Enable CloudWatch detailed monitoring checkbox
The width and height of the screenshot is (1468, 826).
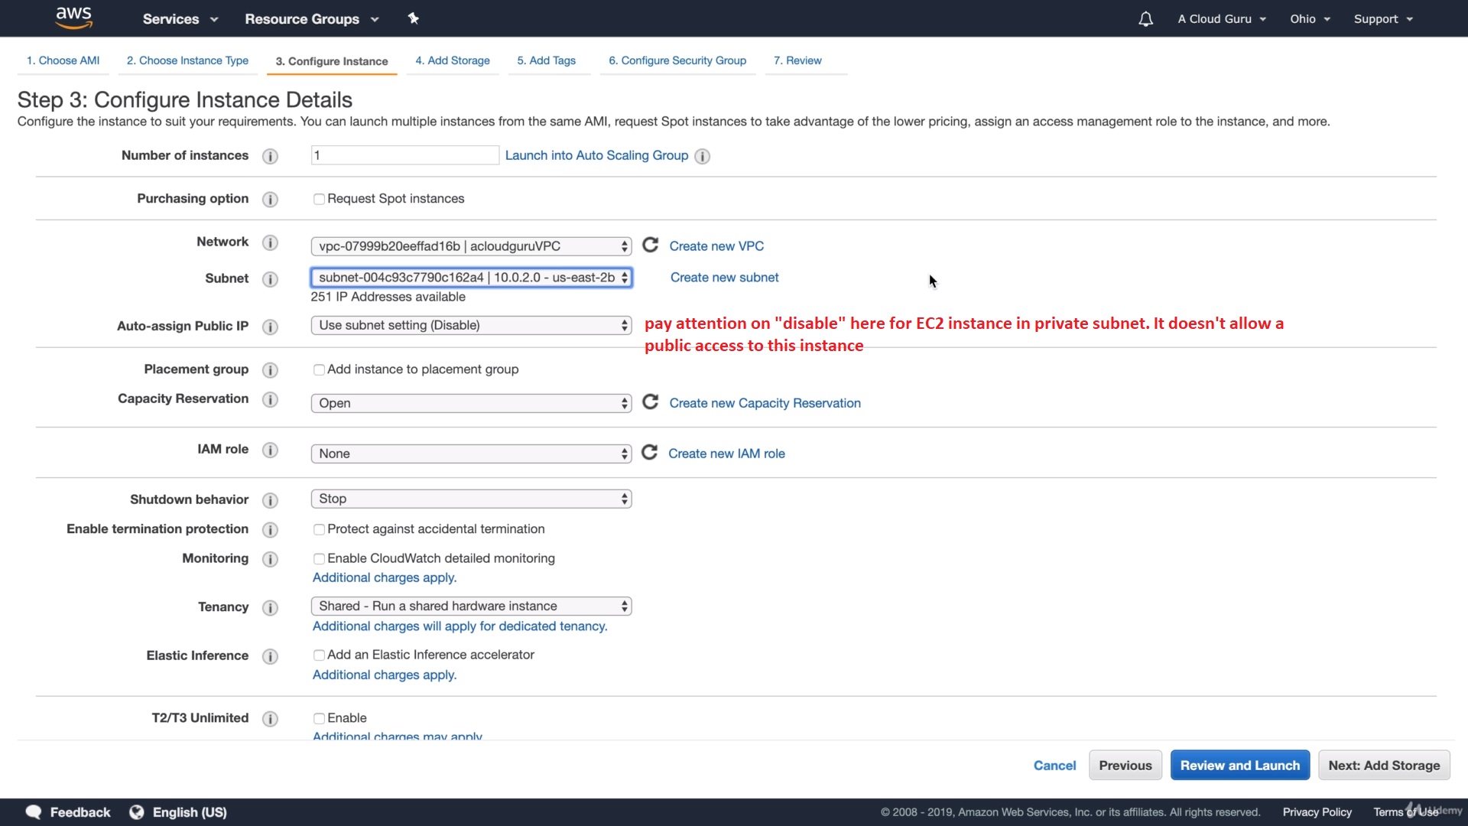pos(319,559)
